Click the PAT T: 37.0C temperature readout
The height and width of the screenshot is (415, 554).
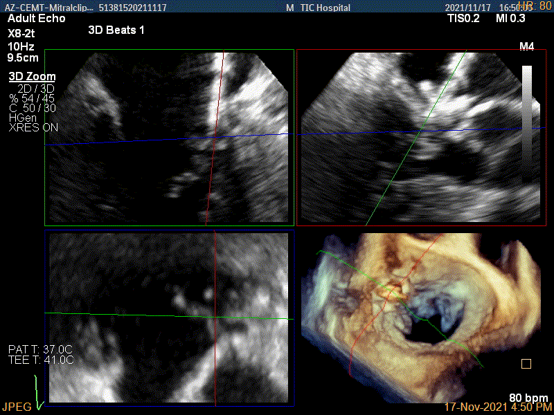click(x=40, y=349)
